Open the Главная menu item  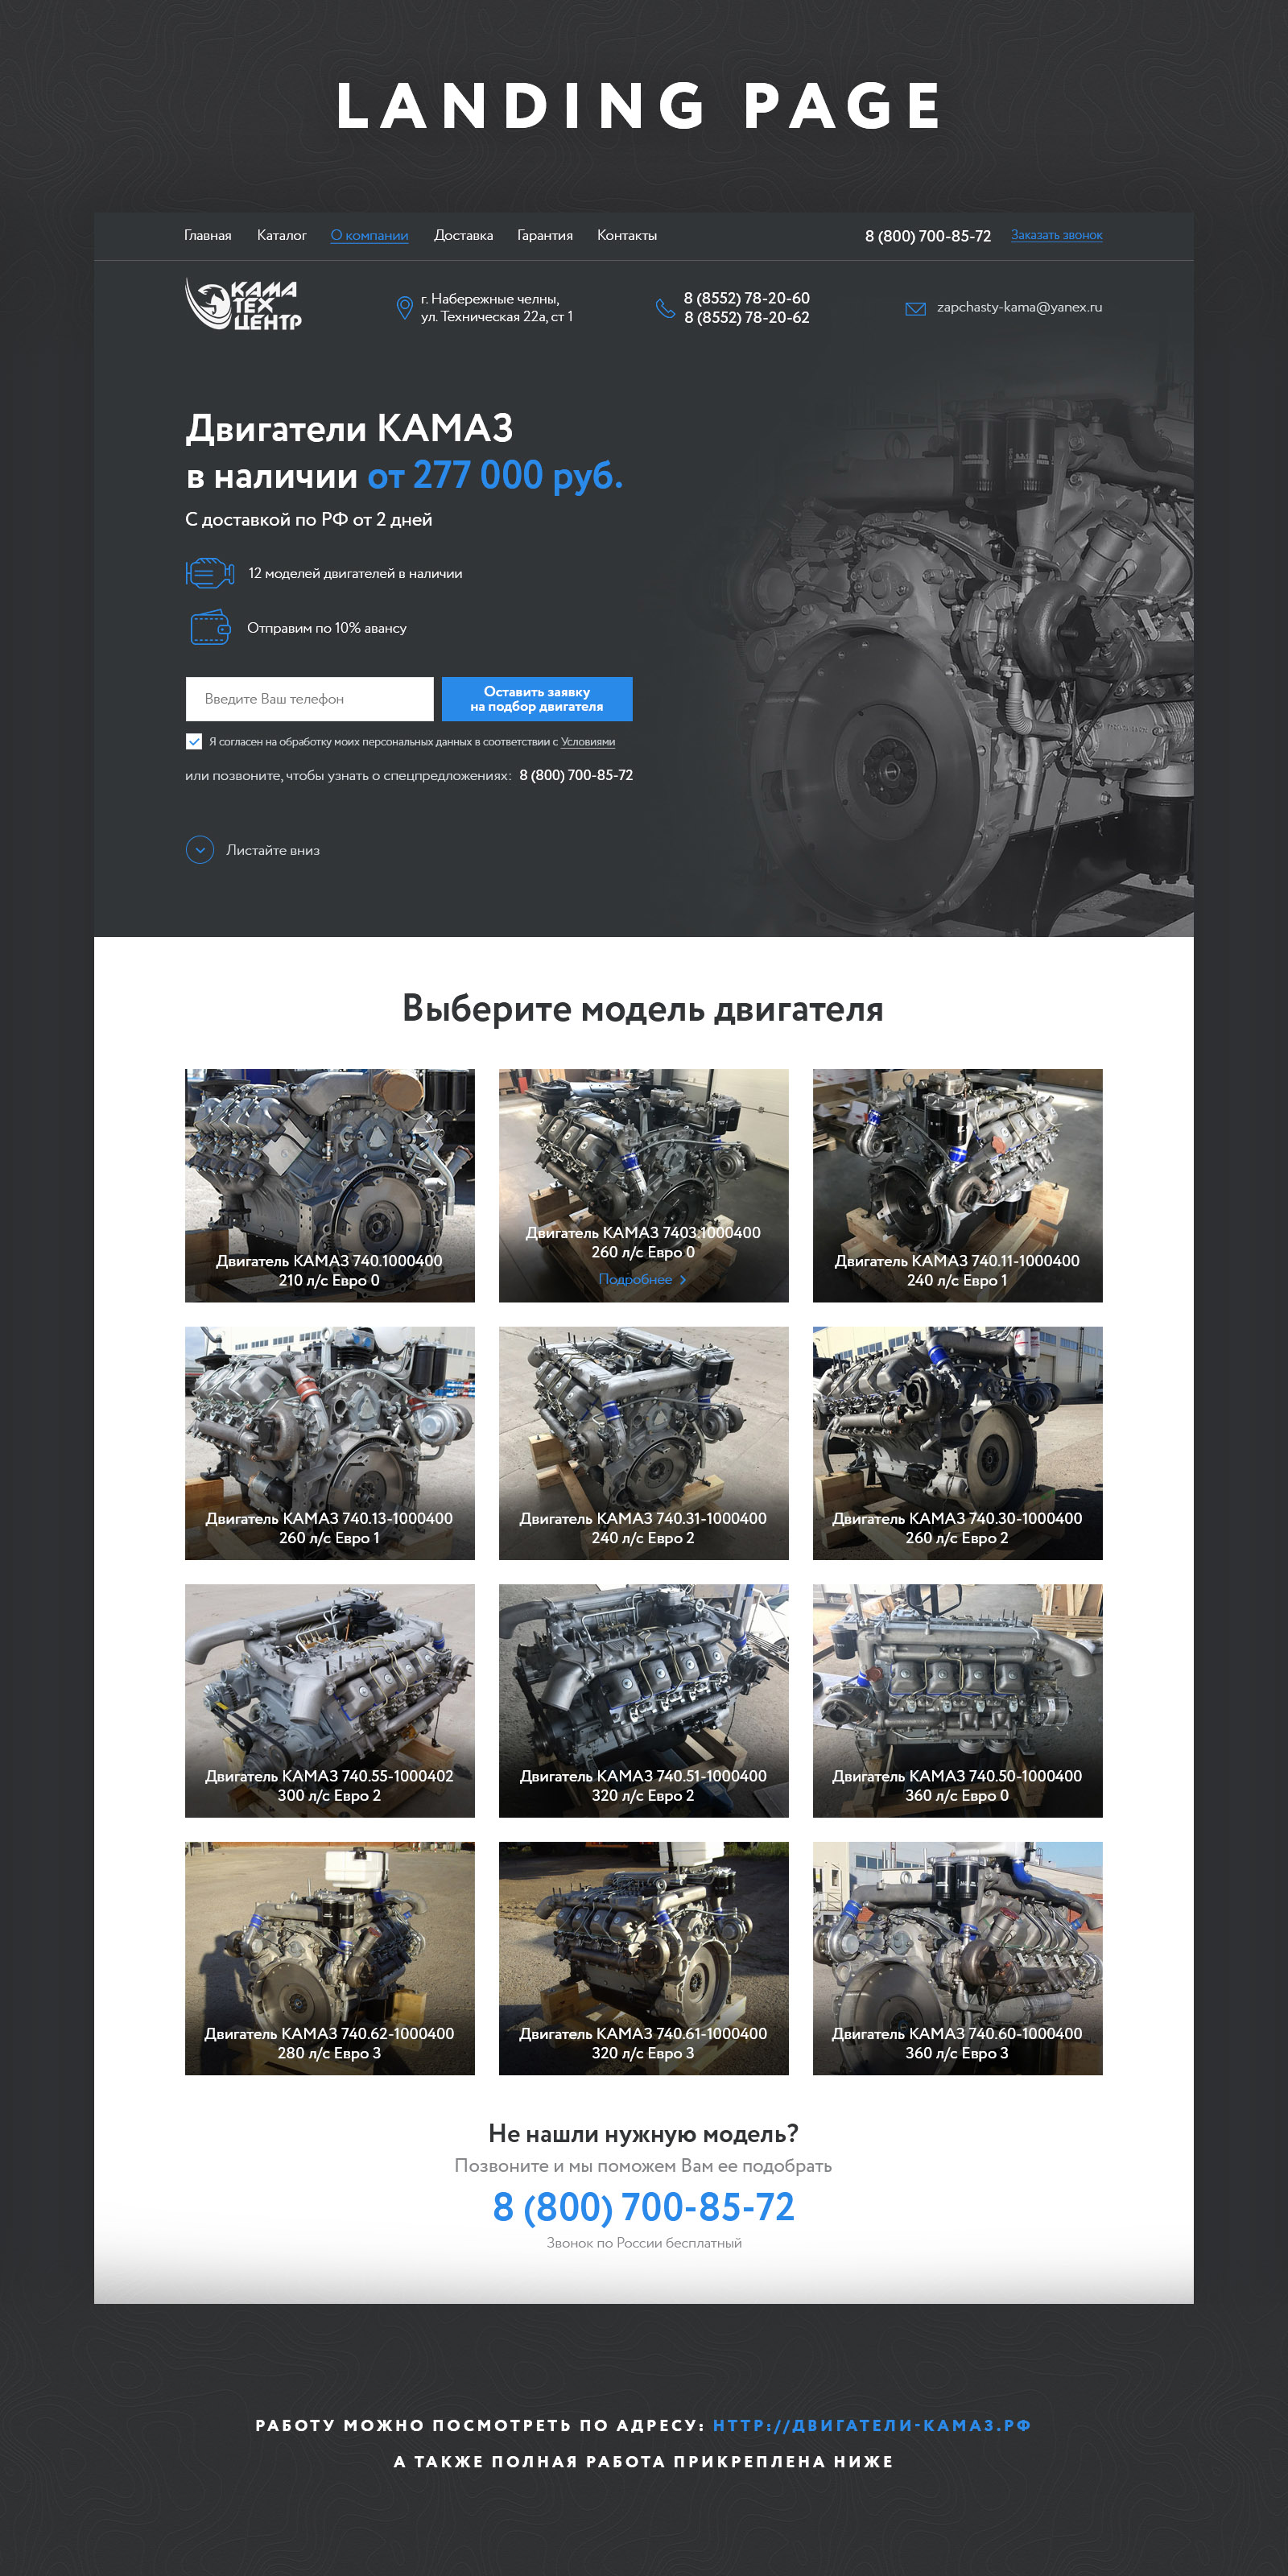pyautogui.click(x=208, y=236)
